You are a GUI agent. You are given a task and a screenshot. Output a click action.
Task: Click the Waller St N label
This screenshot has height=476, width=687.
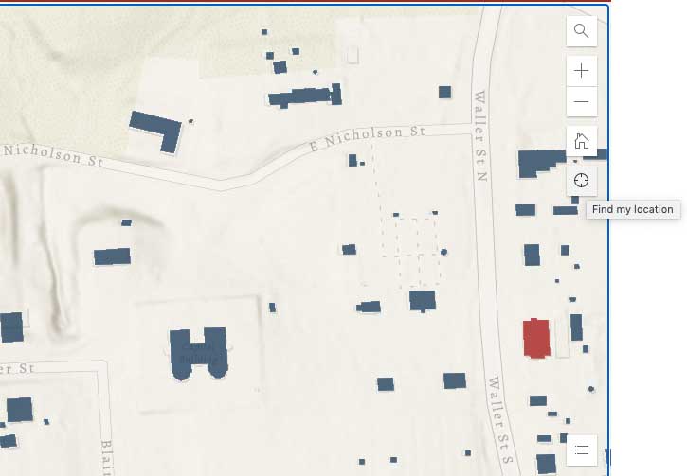coord(480,135)
